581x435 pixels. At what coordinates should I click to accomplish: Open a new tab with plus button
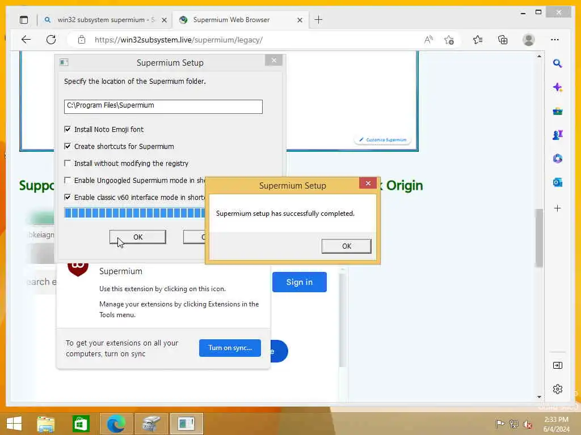[x=318, y=20]
